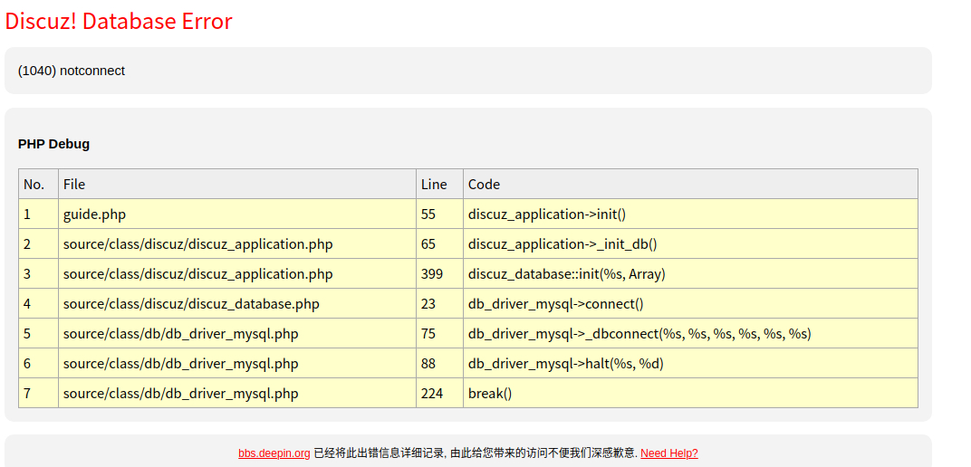Image resolution: width=971 pixels, height=467 pixels.
Task: Click the Code column header
Action: click(690, 184)
